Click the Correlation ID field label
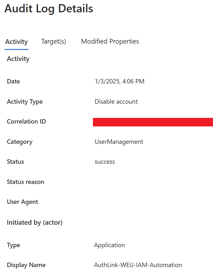The height and width of the screenshot is (274, 213). tap(26, 122)
